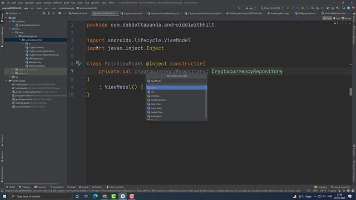Select 'Annotation' in the new class popup
Screen dimensions: 356x200
click(176, 116)
